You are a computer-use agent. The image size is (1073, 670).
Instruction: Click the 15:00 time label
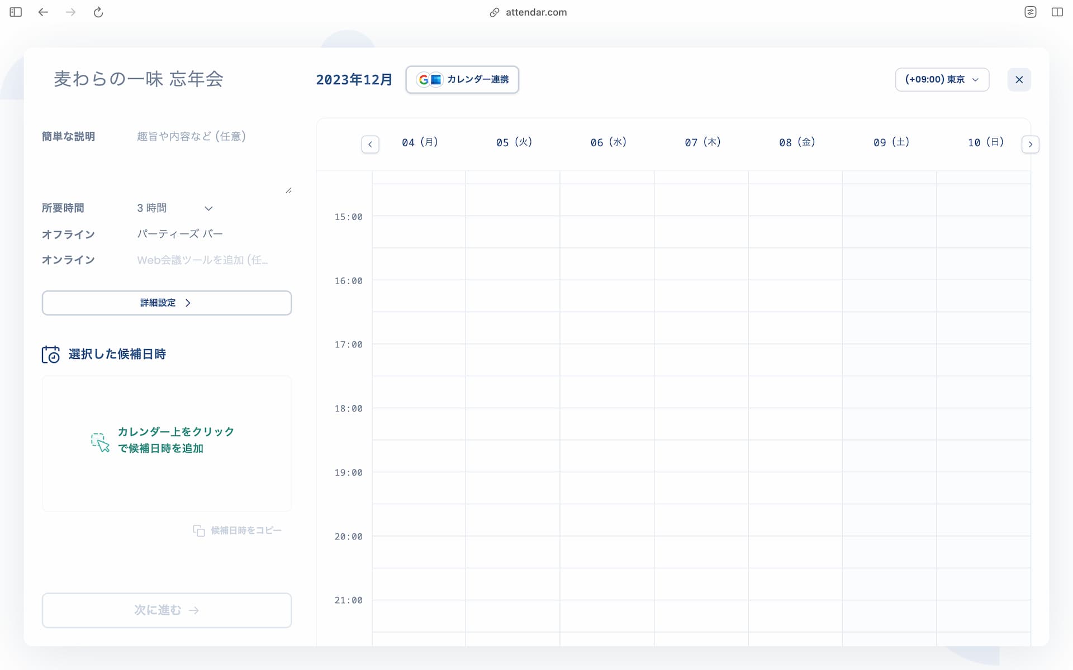[x=348, y=217]
